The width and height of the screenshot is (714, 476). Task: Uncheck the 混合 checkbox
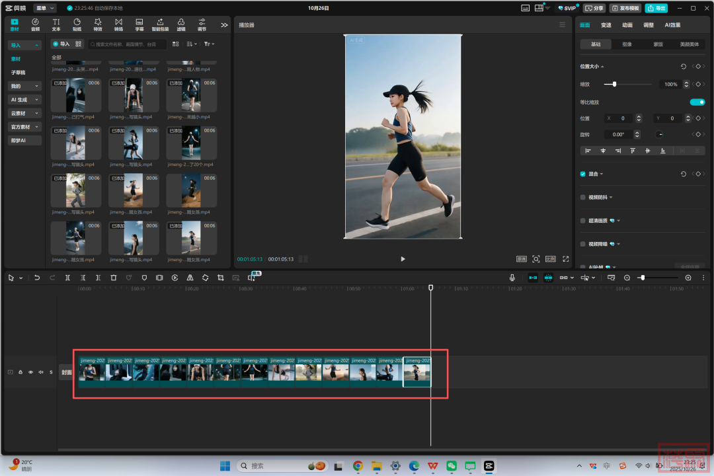pyautogui.click(x=582, y=174)
